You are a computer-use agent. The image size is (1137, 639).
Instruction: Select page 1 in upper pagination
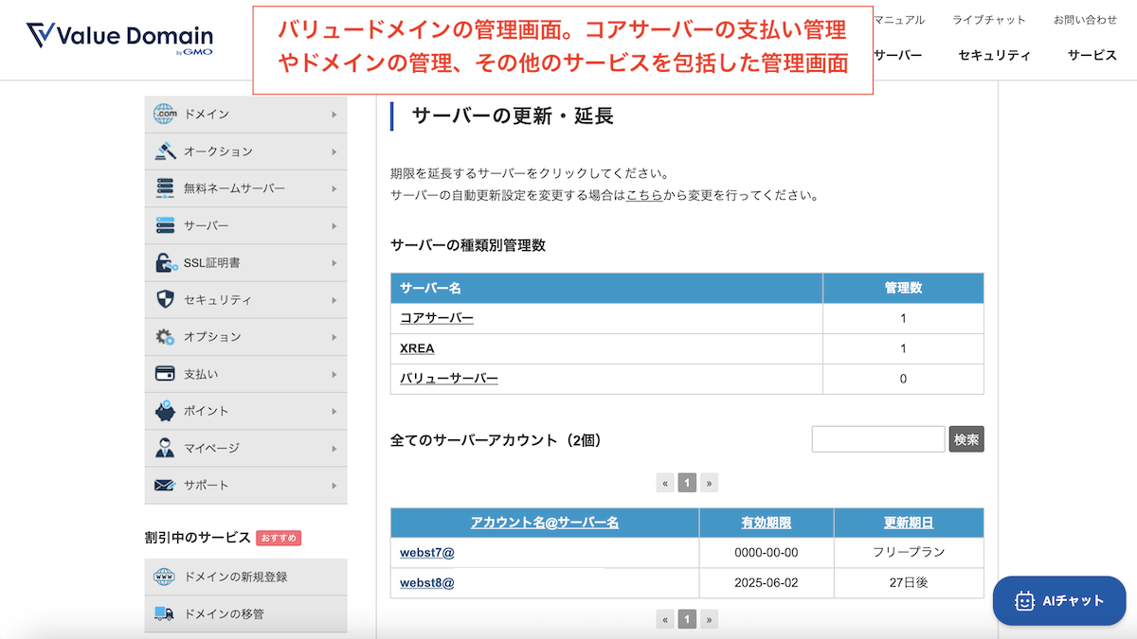click(687, 483)
